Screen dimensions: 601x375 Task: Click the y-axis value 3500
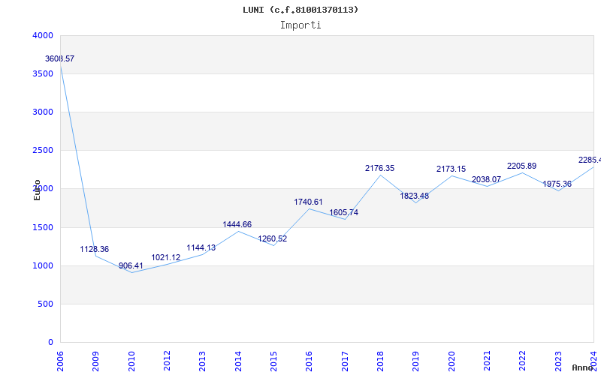(43, 73)
